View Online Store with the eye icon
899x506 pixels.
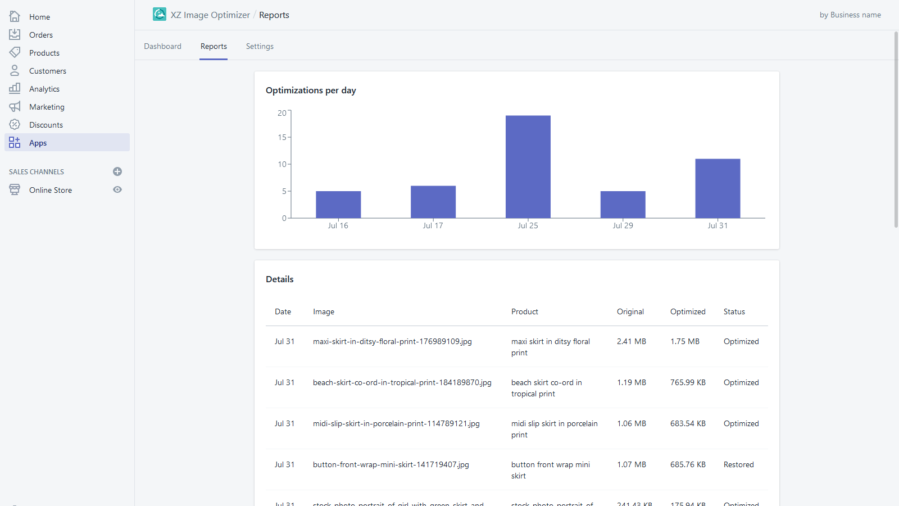[117, 189]
